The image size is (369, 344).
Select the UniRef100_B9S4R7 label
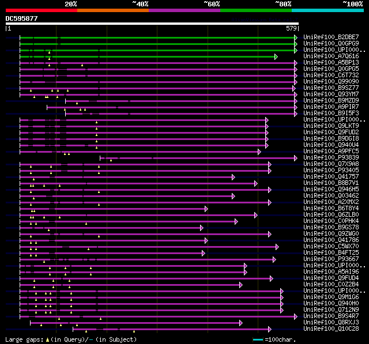coord(331,316)
